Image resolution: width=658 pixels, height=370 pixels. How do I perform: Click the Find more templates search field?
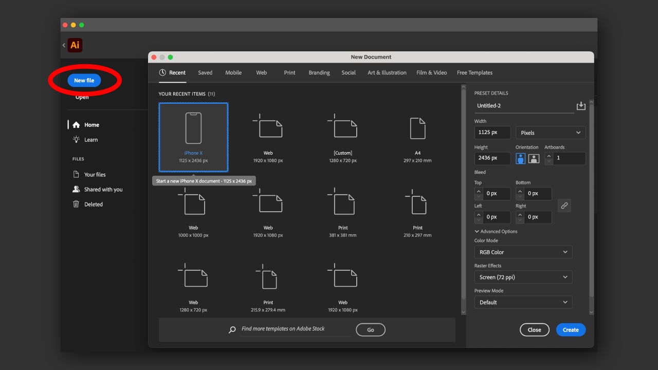tap(296, 329)
